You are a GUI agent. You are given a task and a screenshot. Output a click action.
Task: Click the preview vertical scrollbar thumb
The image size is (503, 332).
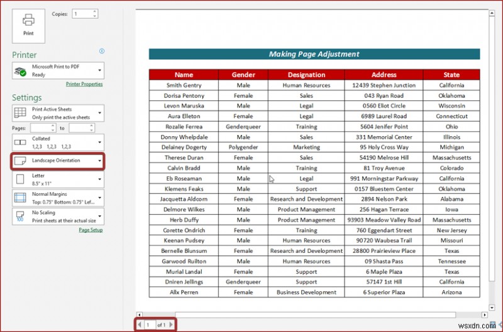(x=492, y=149)
